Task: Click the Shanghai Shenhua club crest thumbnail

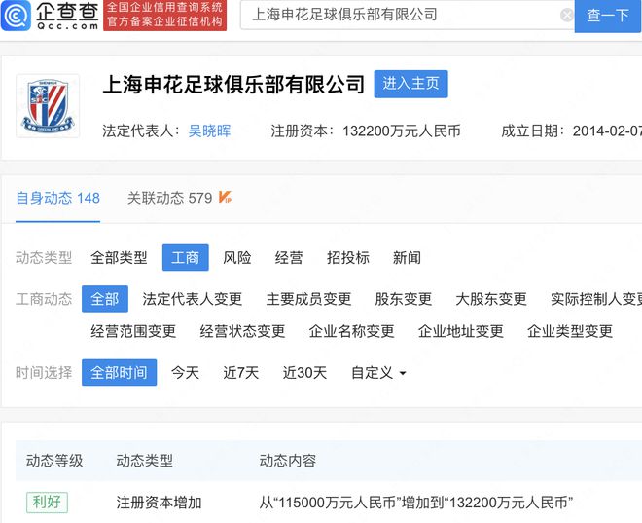Action: click(x=48, y=106)
